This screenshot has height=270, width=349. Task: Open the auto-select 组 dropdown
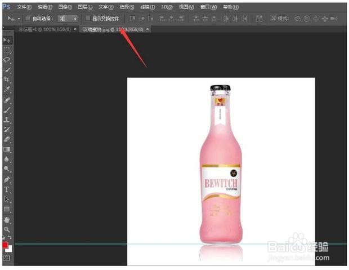pyautogui.click(x=68, y=19)
